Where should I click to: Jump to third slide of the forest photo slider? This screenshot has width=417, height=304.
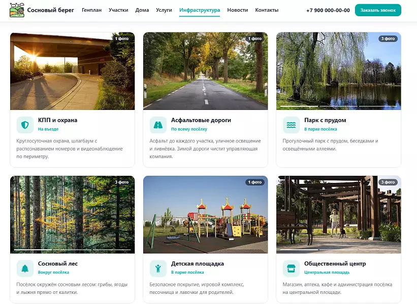tap(112, 250)
